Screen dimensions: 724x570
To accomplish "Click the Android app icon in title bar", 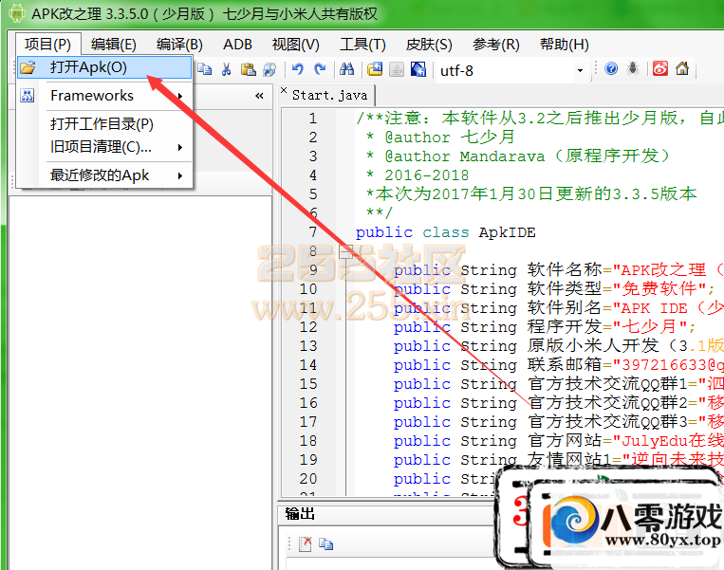I will click(x=17, y=13).
